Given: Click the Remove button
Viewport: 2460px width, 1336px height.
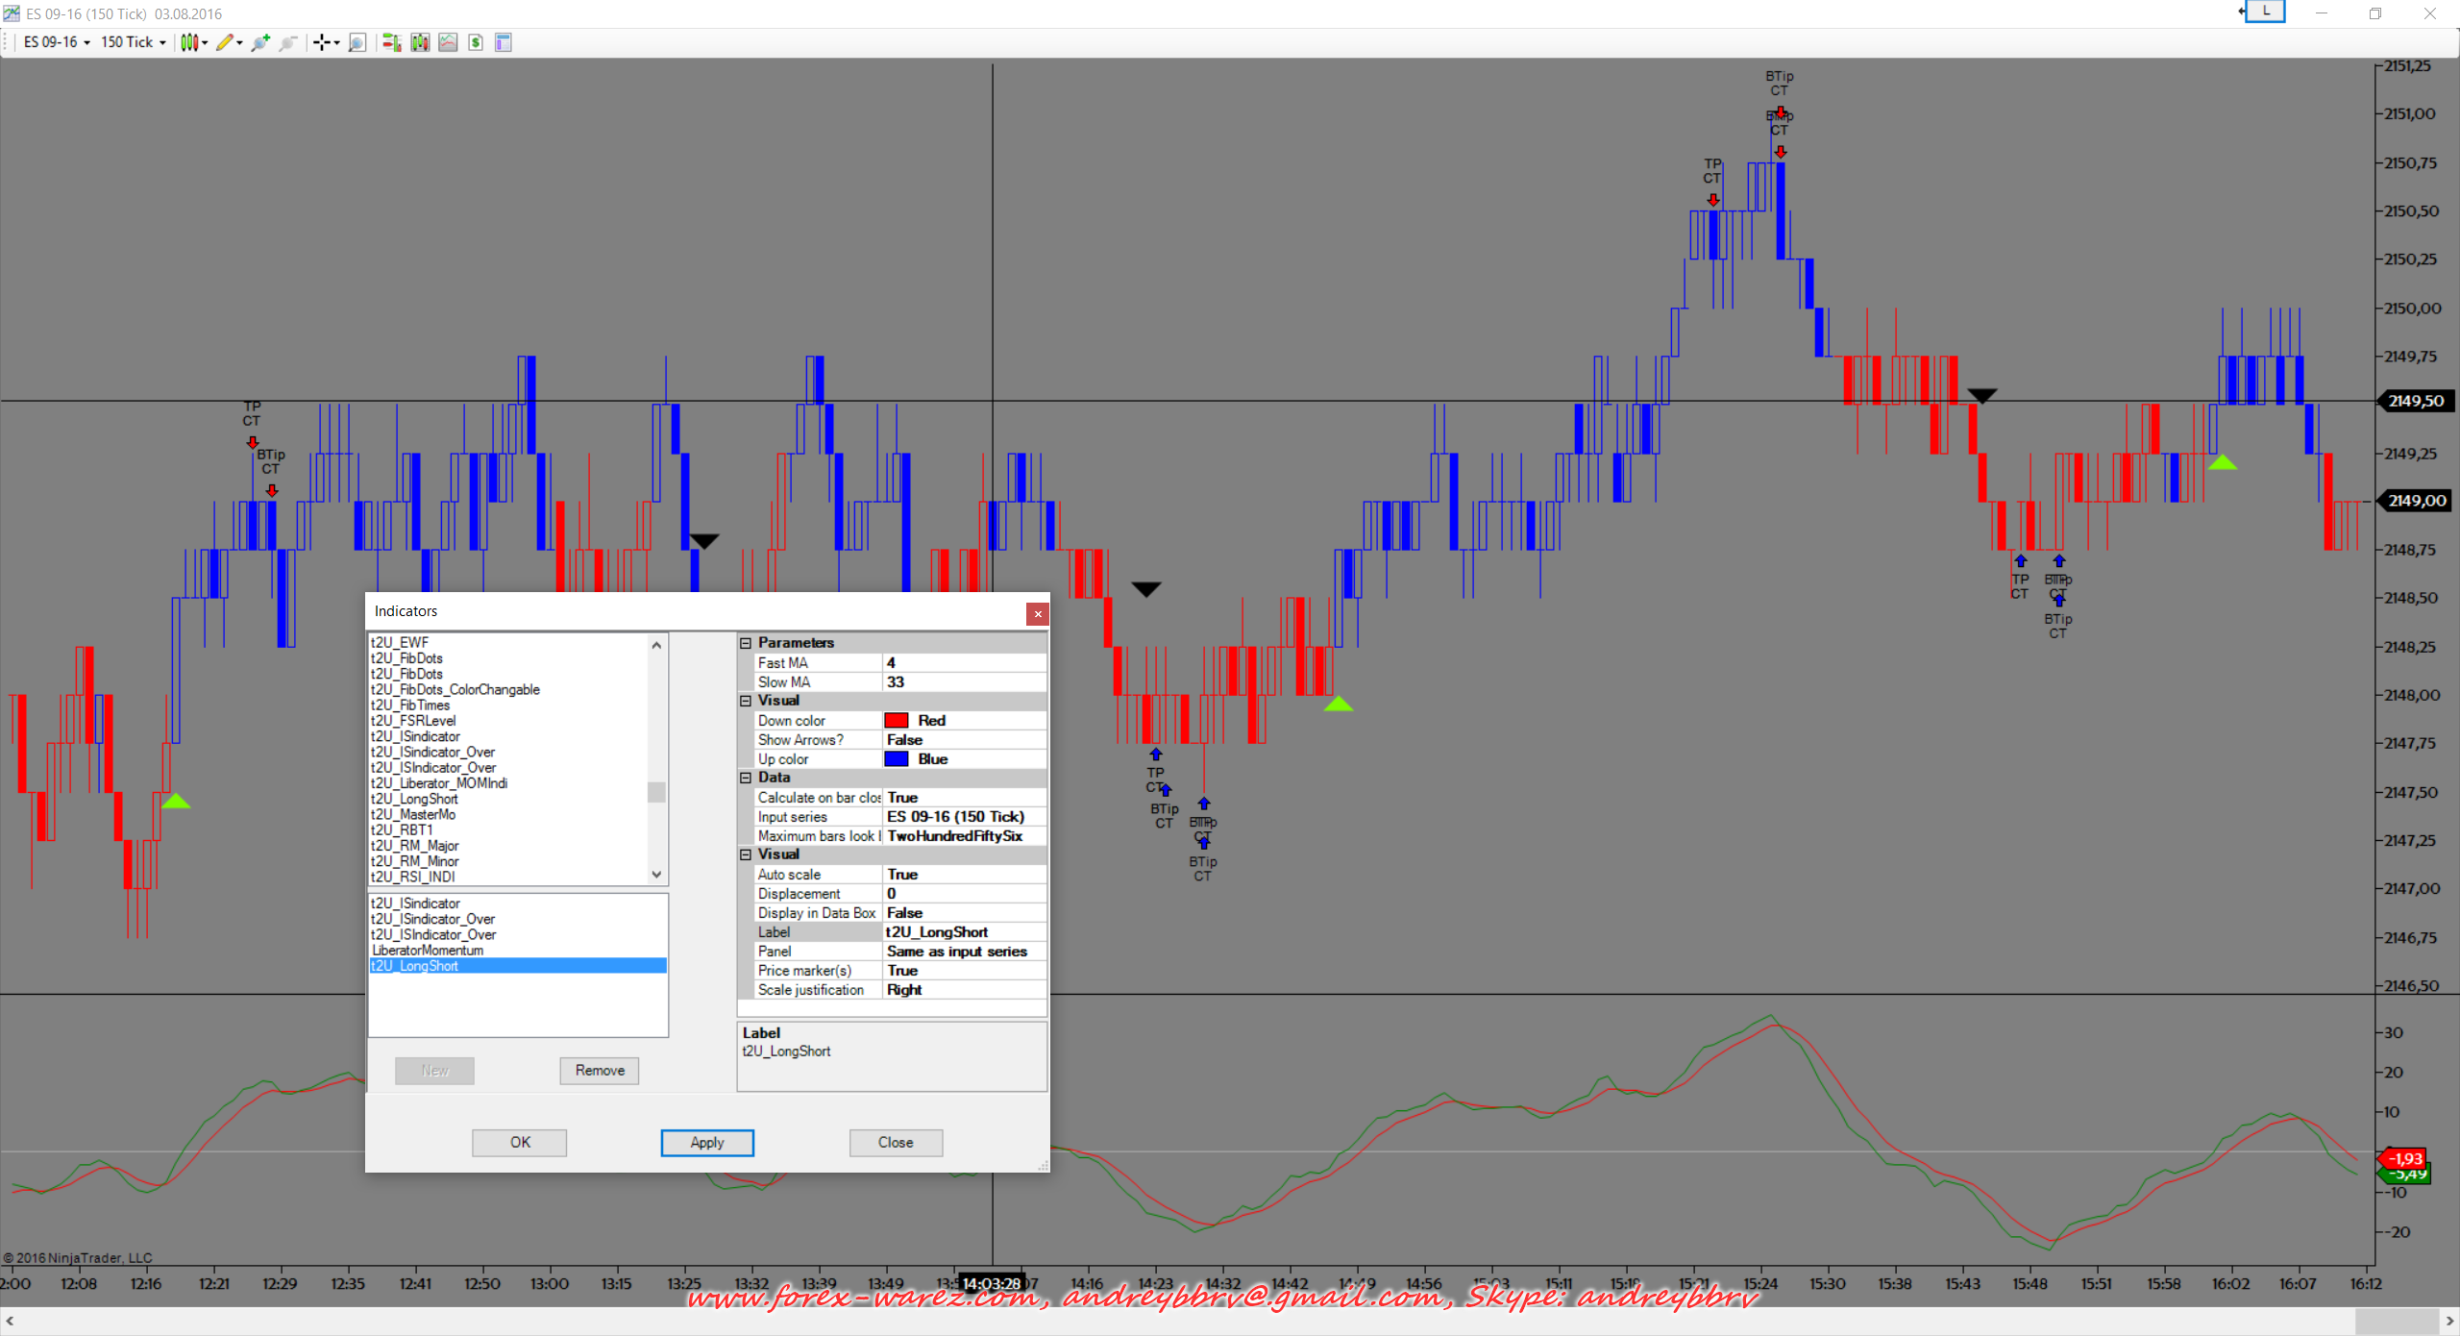Looking at the screenshot, I should (x=600, y=1071).
